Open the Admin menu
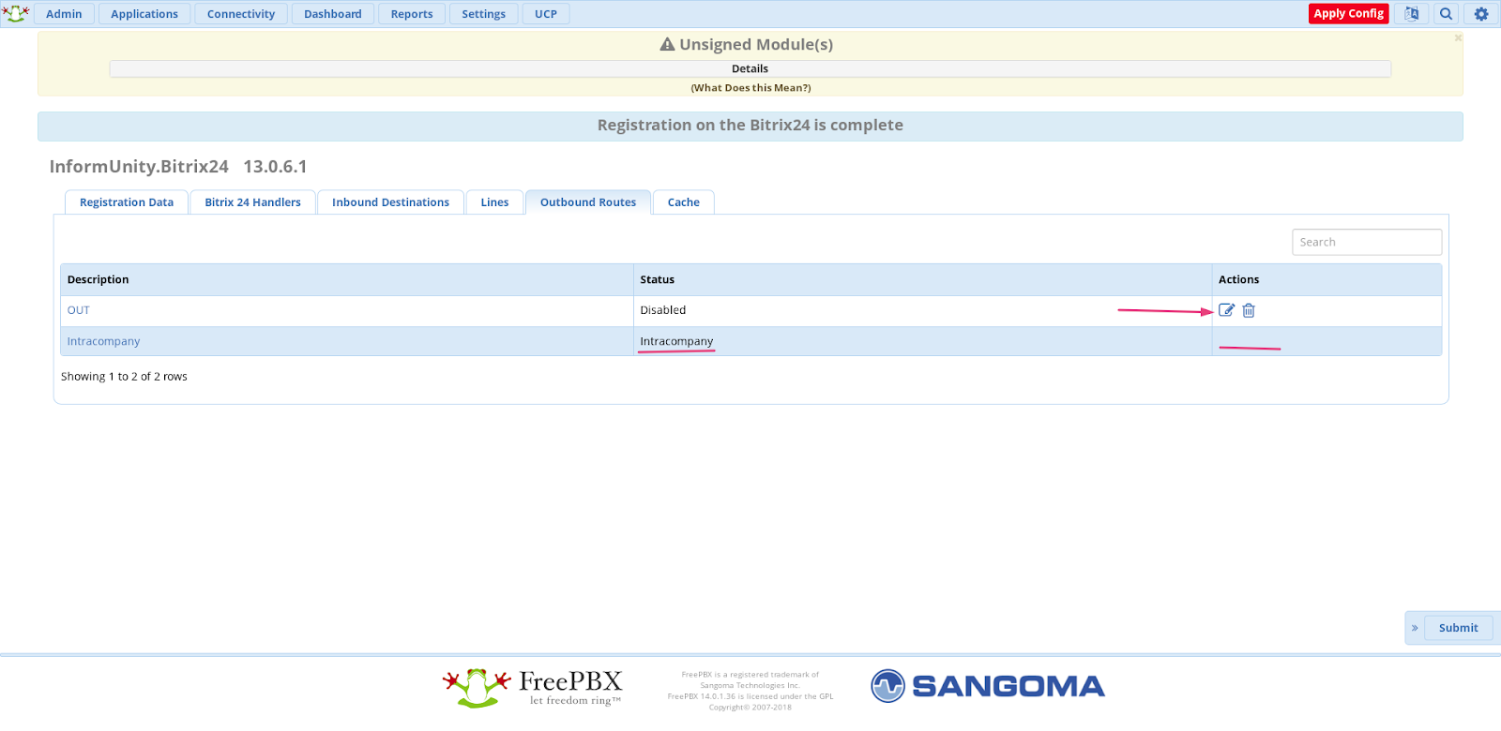Screen dimensions: 1501x731 [64, 14]
